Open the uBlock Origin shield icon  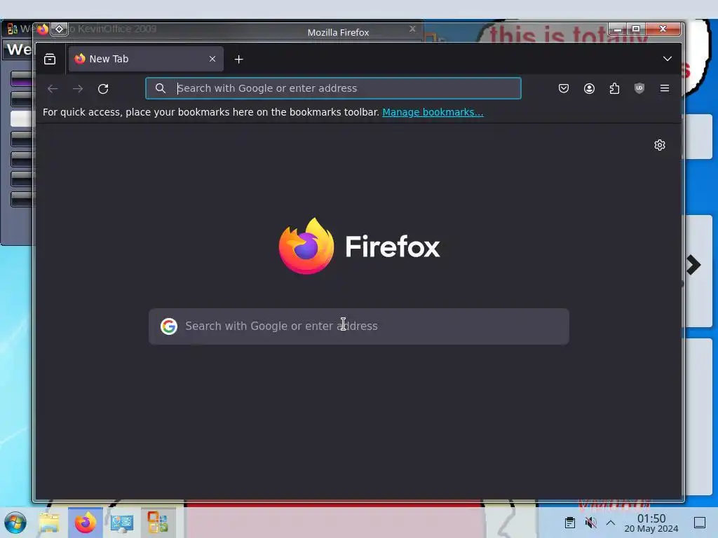639,88
